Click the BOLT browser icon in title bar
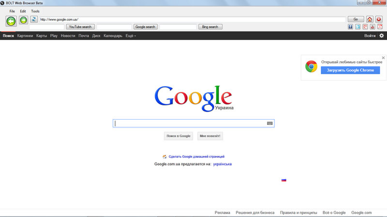Viewport: 387px width, 217px height. (x=2, y=3)
